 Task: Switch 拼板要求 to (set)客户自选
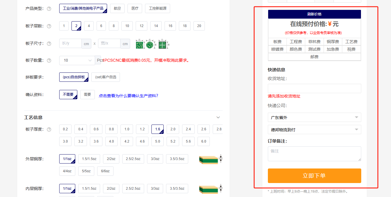click(x=105, y=77)
